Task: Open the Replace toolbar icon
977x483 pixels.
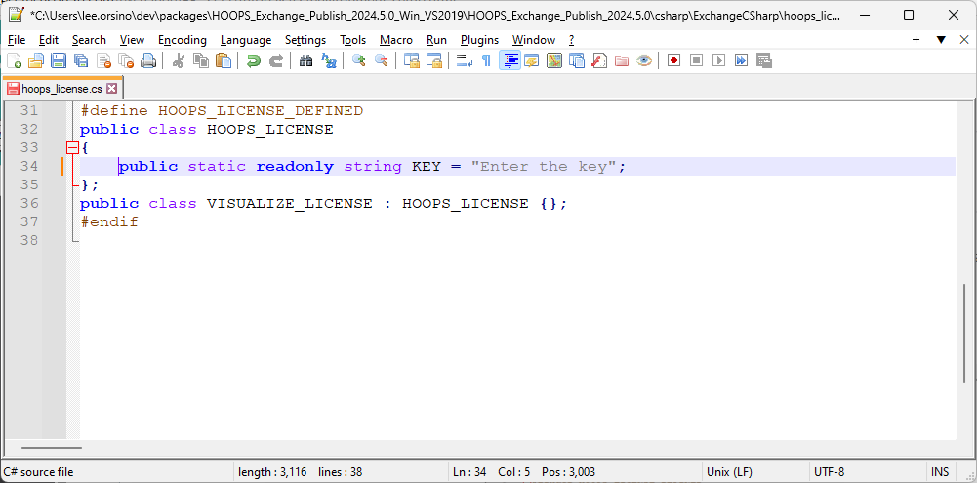Action: click(329, 60)
